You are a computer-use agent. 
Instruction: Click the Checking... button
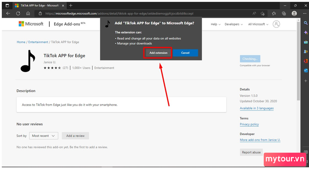click(x=250, y=59)
